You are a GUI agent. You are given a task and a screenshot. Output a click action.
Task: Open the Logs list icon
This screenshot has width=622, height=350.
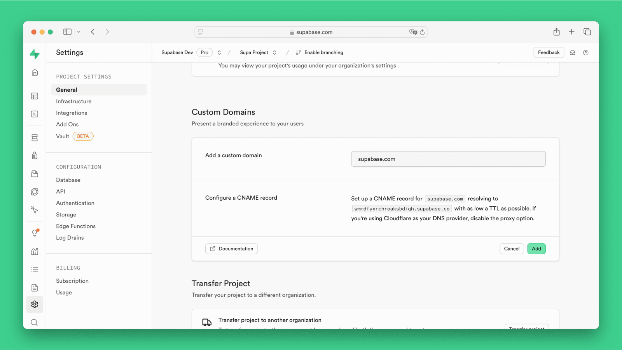tap(35, 270)
